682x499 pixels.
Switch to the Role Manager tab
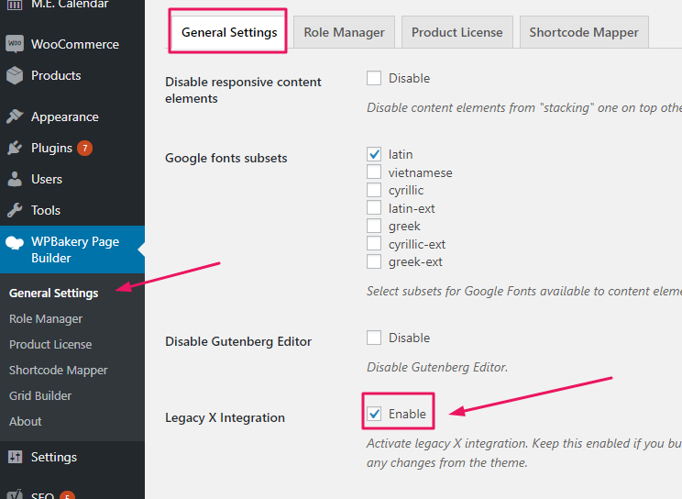point(344,32)
